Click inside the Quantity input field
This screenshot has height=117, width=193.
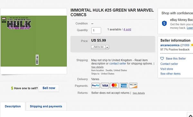pyautogui.click(x=96, y=30)
